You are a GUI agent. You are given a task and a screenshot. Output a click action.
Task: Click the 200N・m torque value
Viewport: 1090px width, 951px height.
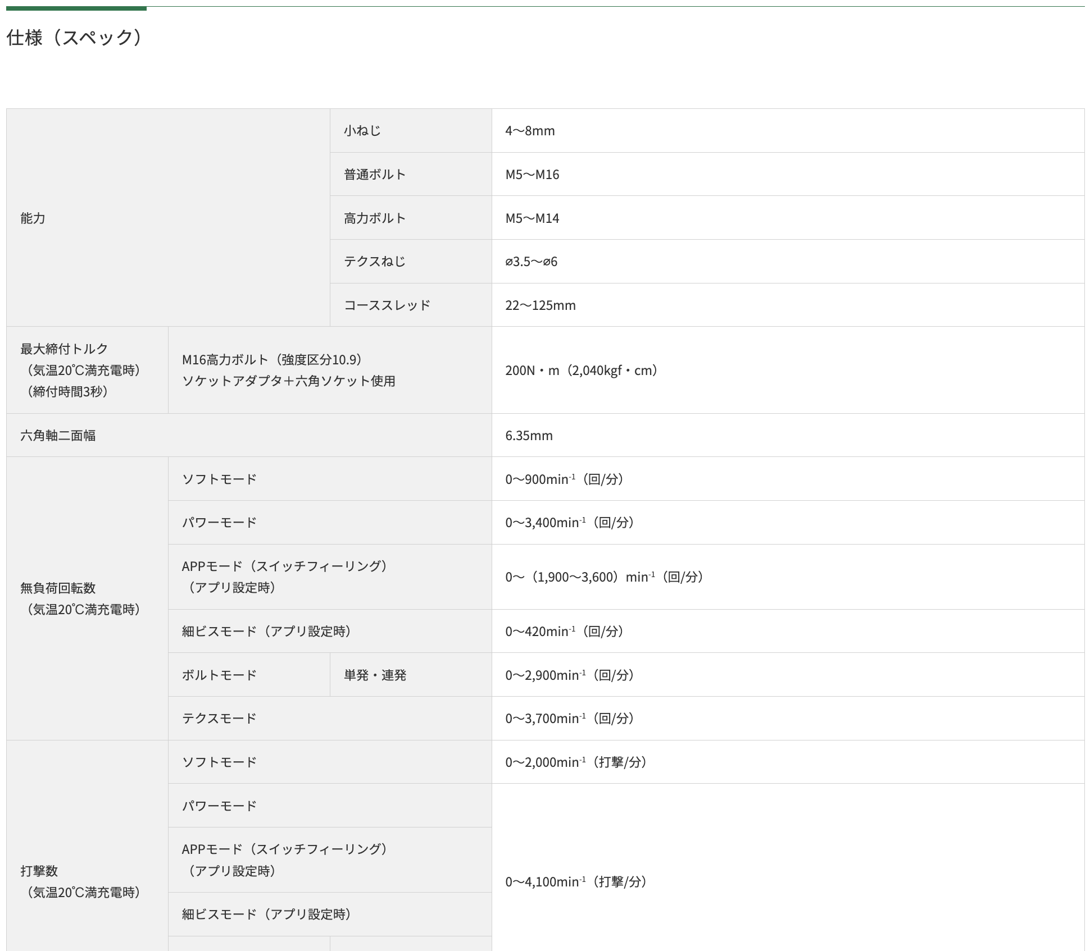click(582, 371)
